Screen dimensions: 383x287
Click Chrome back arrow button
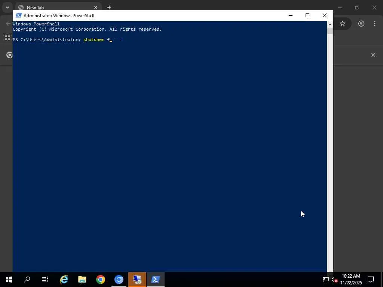(x=8, y=24)
